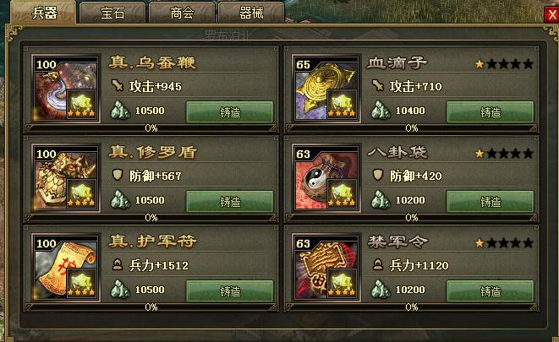
Task: Click the star rating of 禁军令
Action: click(x=504, y=243)
